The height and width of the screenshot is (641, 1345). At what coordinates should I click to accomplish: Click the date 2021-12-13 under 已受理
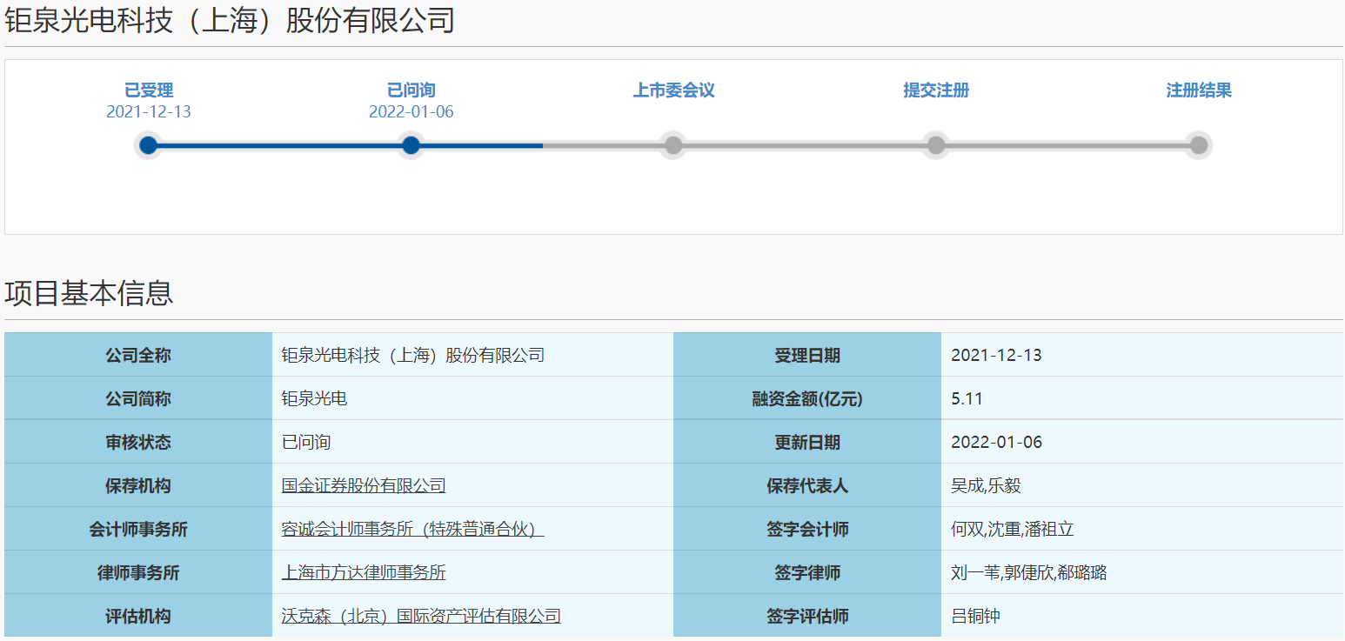[x=149, y=112]
